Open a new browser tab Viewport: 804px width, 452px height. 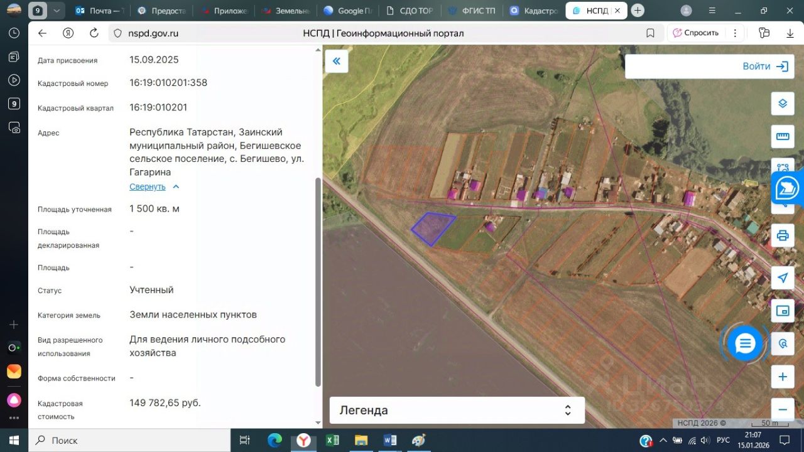[x=638, y=11]
